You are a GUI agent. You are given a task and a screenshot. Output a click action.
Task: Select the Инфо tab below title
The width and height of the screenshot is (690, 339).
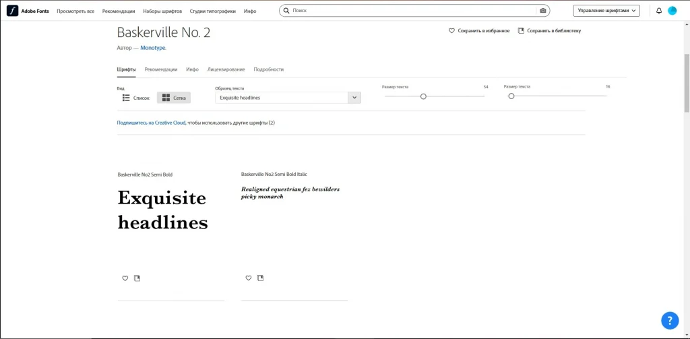(x=192, y=69)
